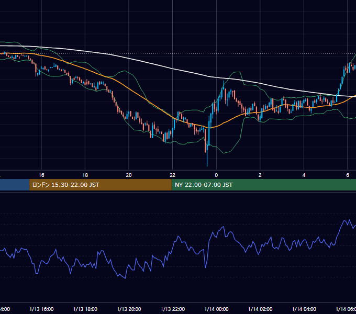
Task: Click the NY 22:00-07:00 JST session bar
Action: [263, 185]
